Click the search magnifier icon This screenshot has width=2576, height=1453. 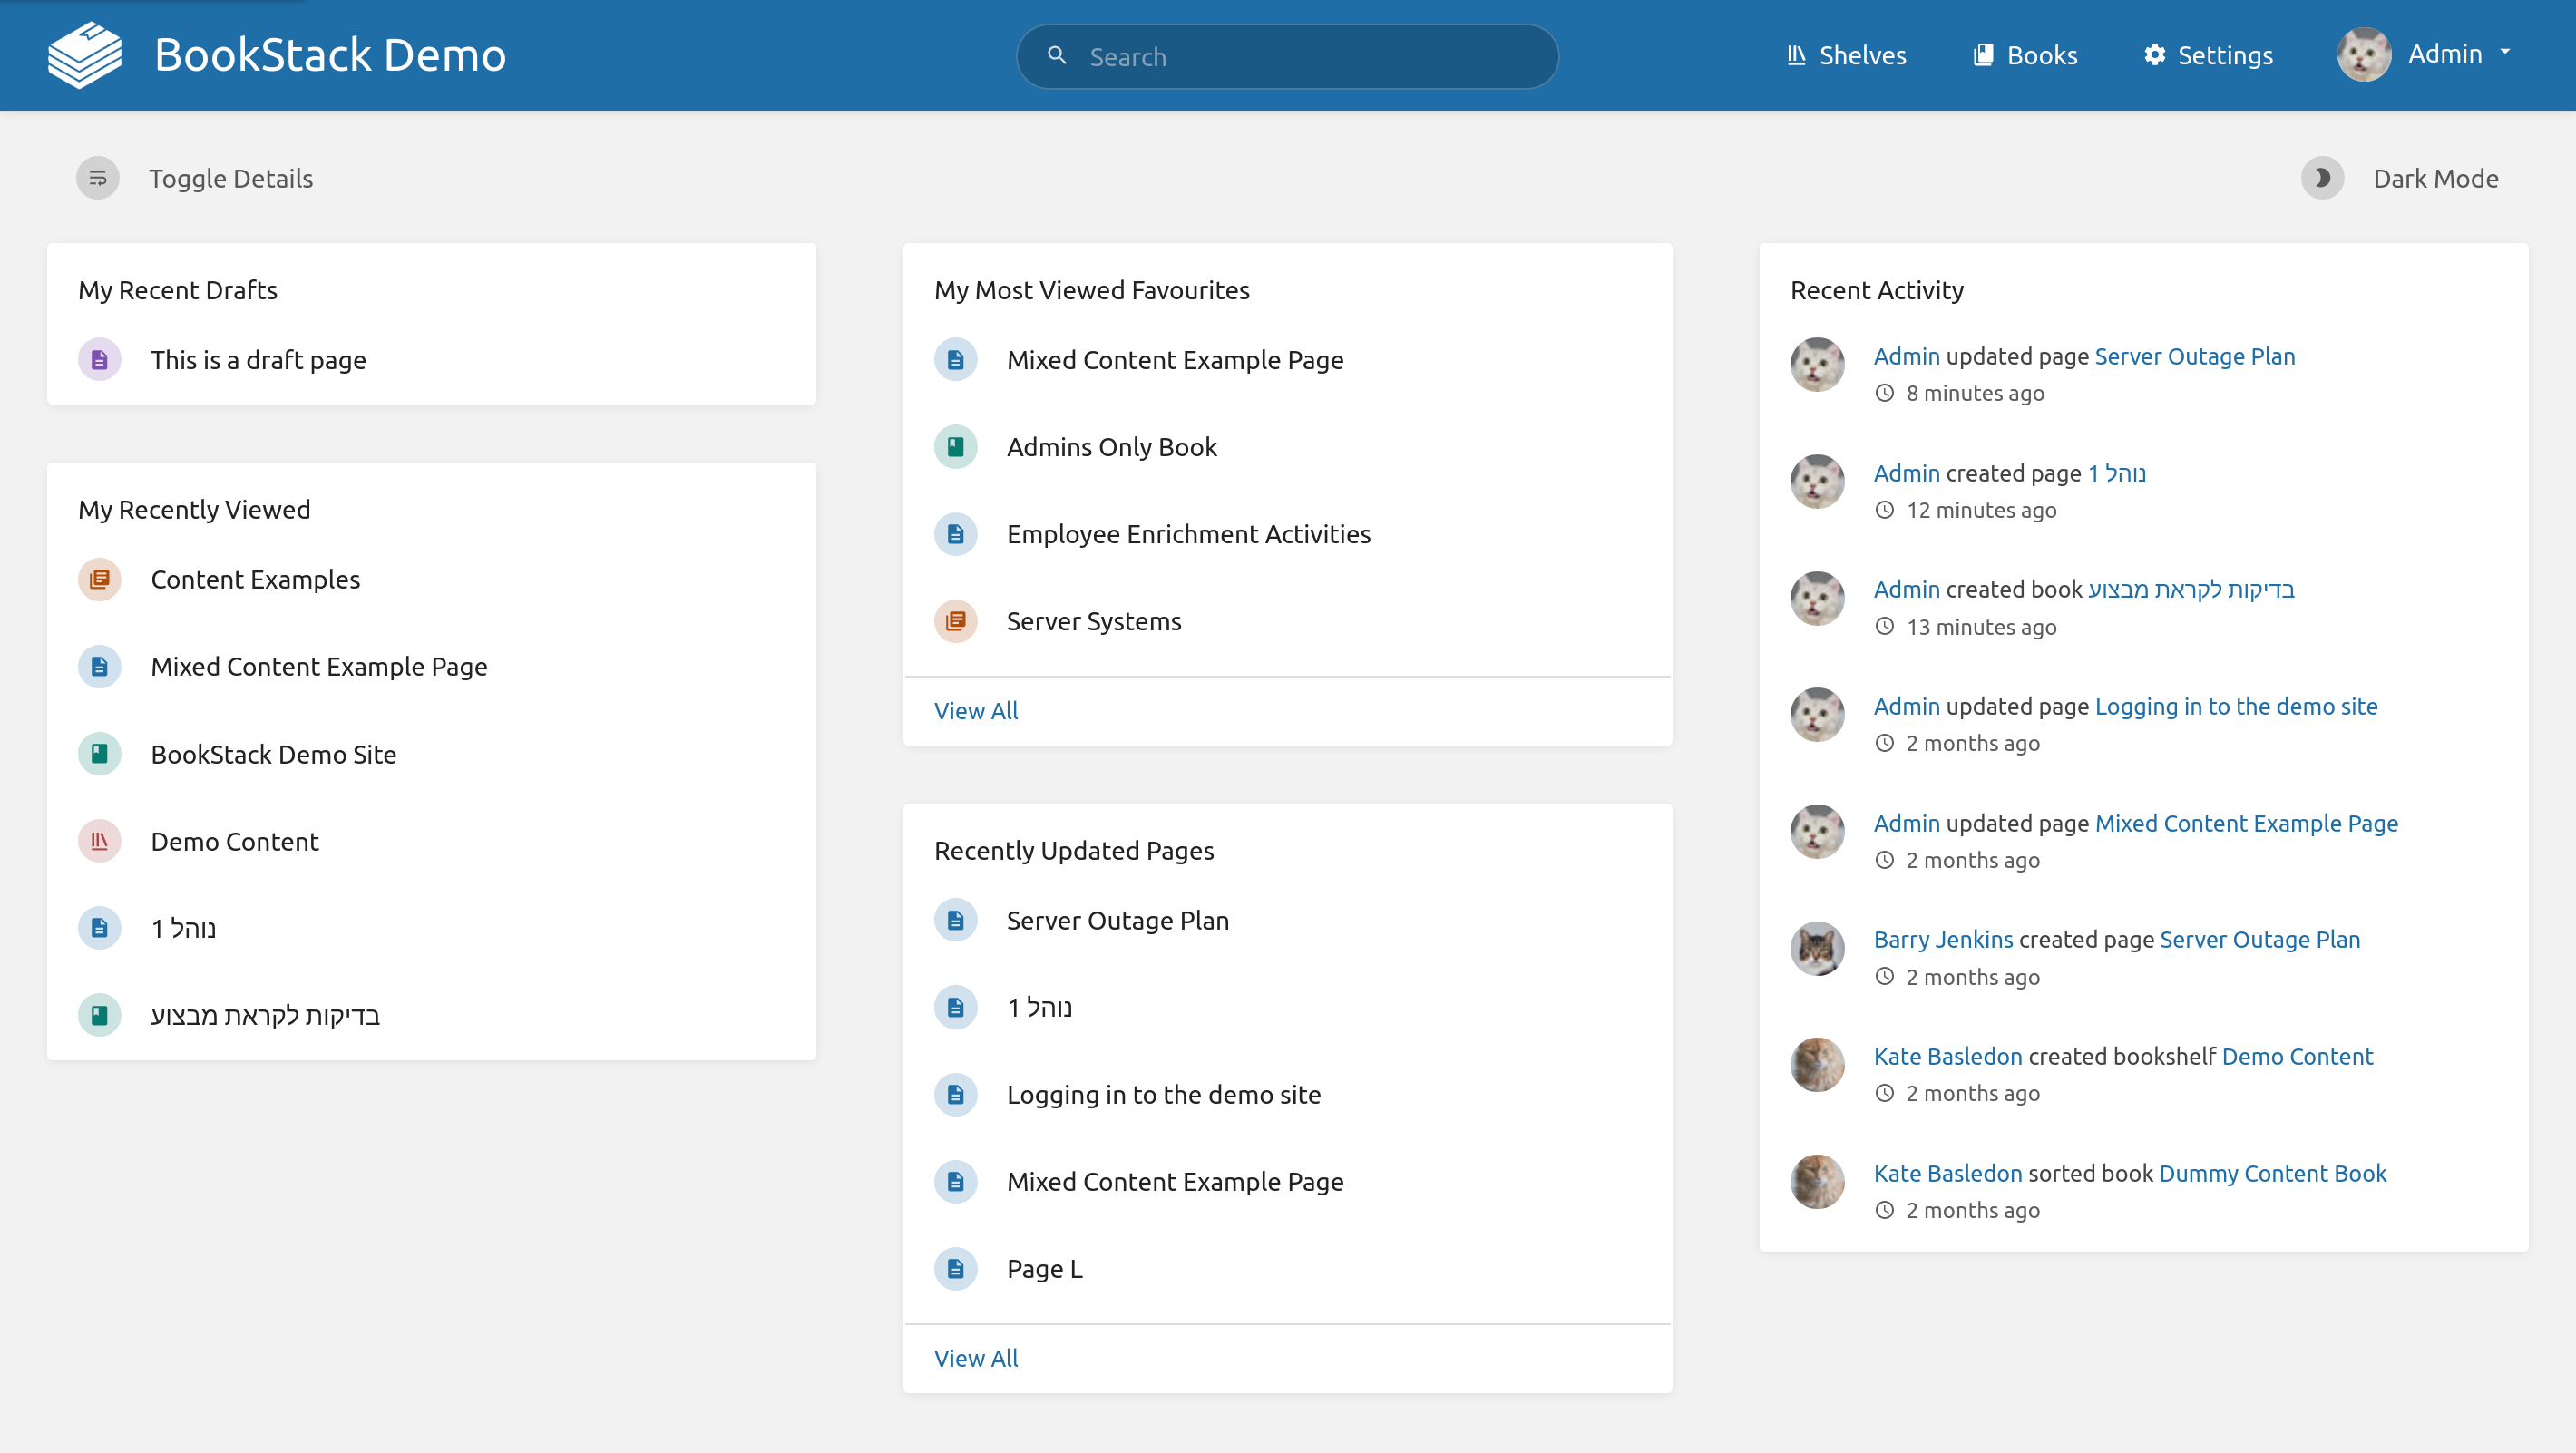pos(1057,56)
